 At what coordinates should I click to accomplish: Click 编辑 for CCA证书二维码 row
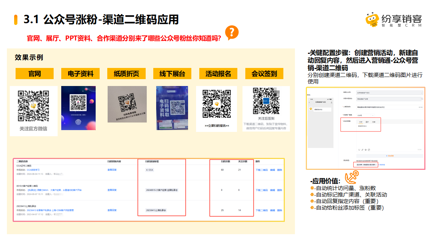272,169
